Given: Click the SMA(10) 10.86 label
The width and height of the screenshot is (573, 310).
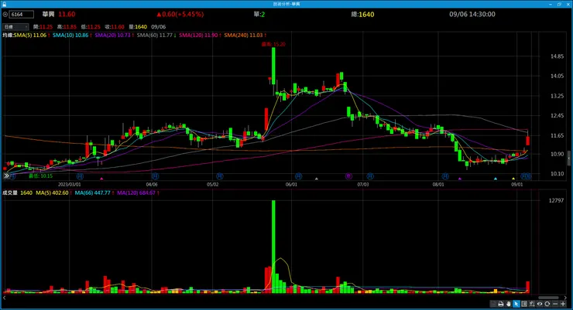Looking at the screenshot, I should [x=72, y=35].
